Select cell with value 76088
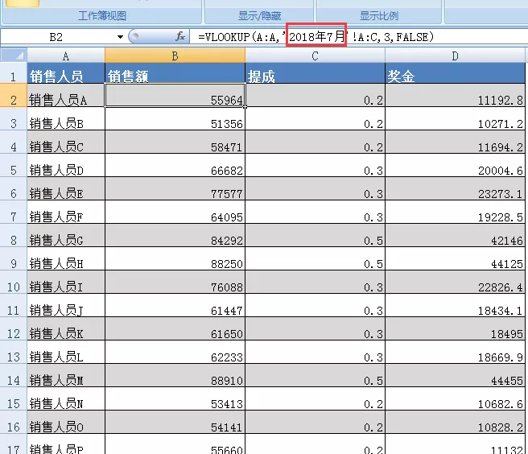 pos(175,283)
